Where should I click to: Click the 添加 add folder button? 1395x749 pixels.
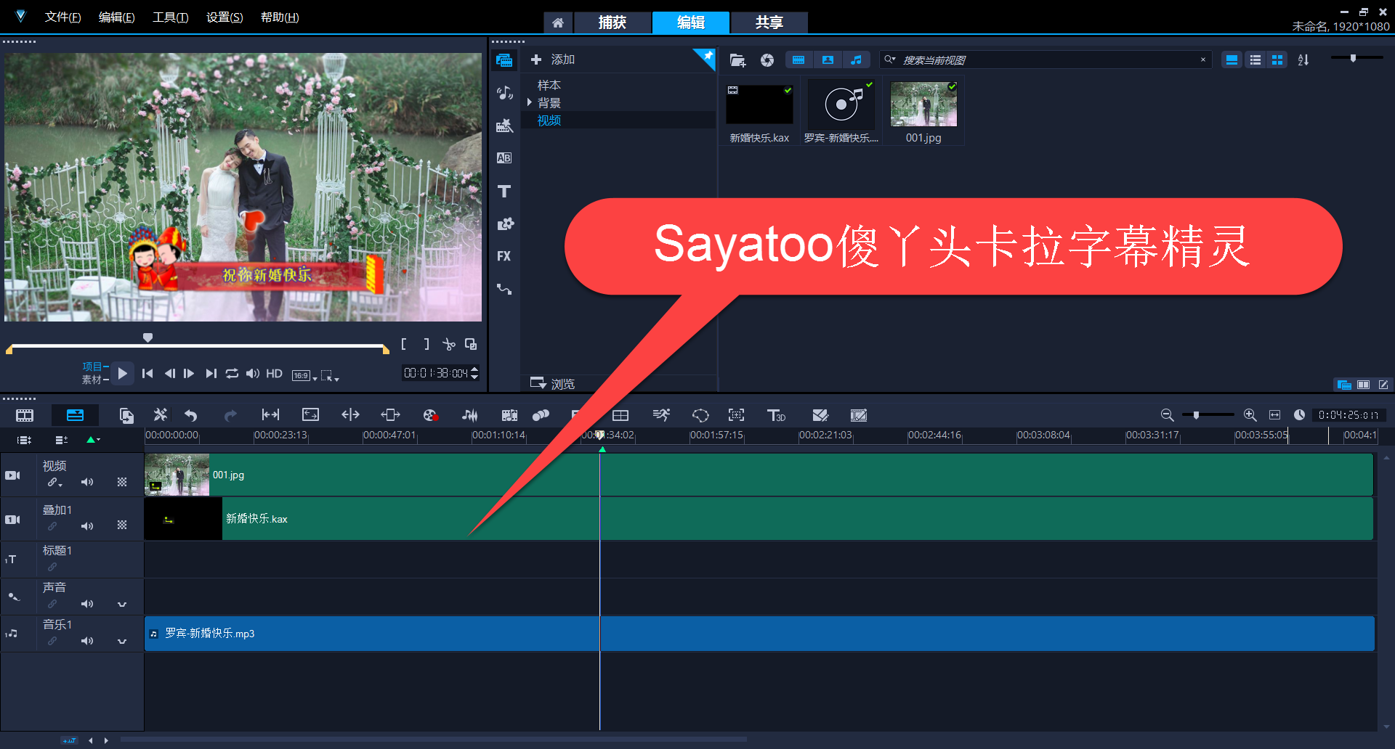tap(553, 60)
